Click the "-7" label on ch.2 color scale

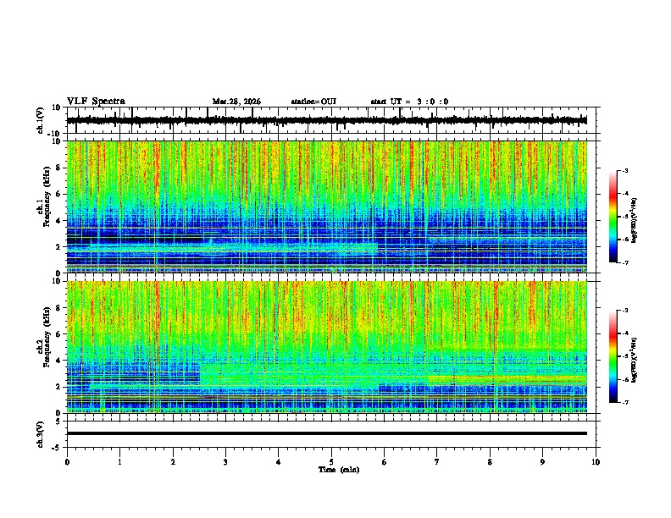coord(625,402)
